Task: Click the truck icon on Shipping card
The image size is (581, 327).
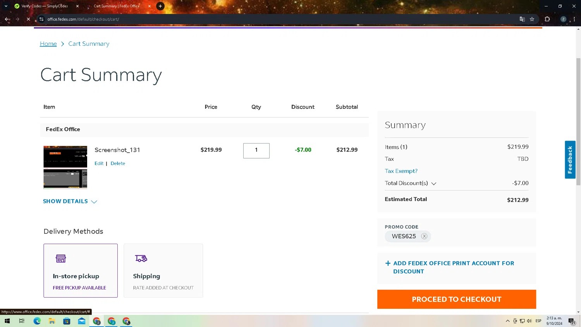Action: pyautogui.click(x=141, y=258)
